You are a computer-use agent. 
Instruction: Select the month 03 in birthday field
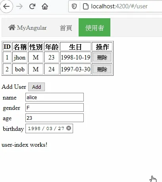[x=49, y=128]
